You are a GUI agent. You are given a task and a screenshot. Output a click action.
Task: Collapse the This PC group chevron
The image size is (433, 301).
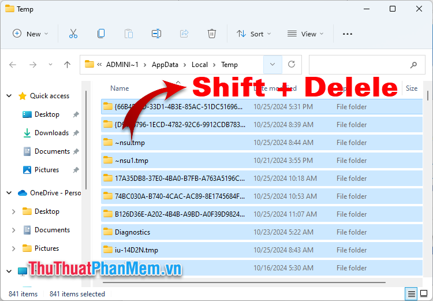pyautogui.click(x=9, y=271)
